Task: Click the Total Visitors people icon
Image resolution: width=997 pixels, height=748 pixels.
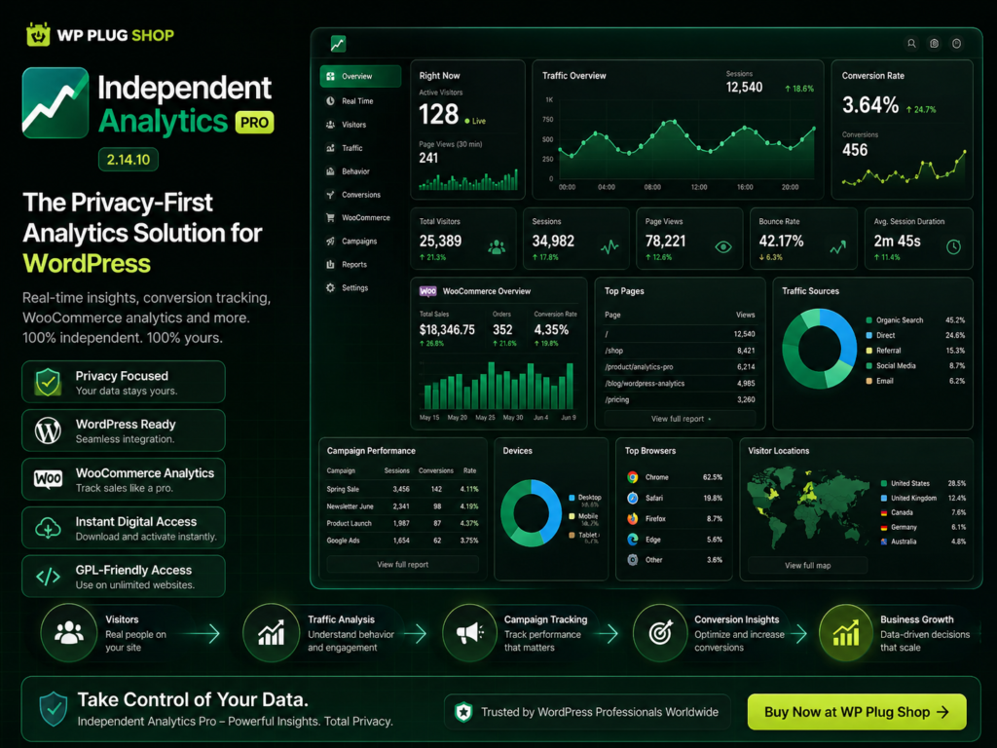Action: [x=497, y=246]
